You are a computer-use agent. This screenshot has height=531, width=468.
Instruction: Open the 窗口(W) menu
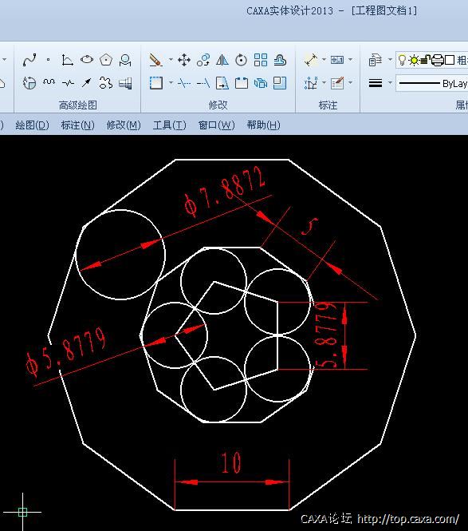(x=216, y=125)
